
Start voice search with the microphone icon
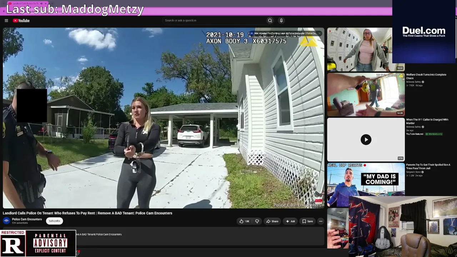click(281, 20)
